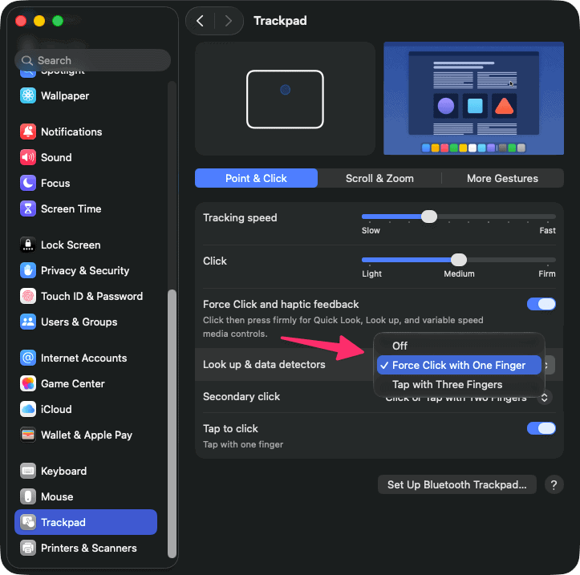Click the Tracking speed slider knob
The width and height of the screenshot is (580, 575).
(x=429, y=217)
